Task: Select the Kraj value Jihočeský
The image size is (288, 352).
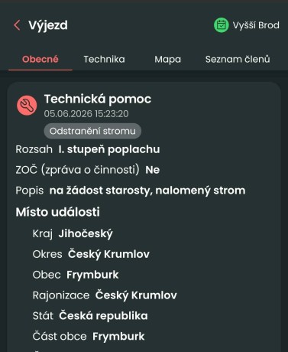Action: point(86,233)
